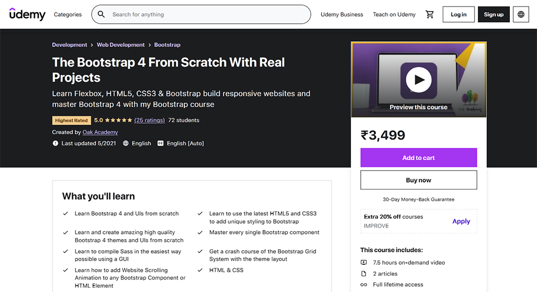Click the star rating icons
The width and height of the screenshot is (537, 292).
[118, 120]
